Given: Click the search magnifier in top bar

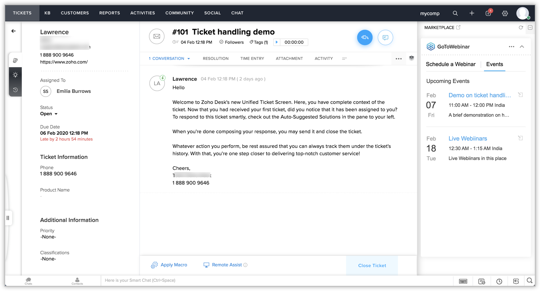Looking at the screenshot, I should tap(455, 13).
